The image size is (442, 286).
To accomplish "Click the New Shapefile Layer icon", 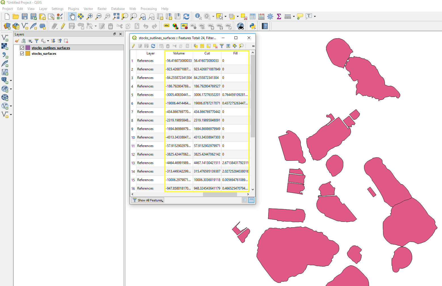I will click(x=25, y=26).
